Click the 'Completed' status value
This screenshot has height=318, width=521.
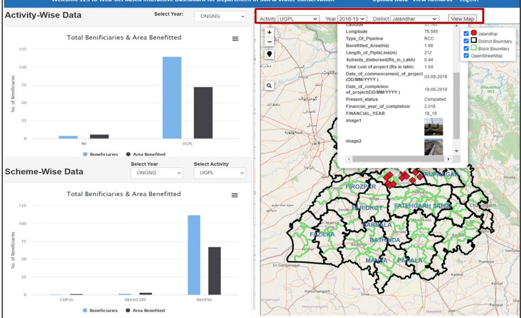pos(435,99)
